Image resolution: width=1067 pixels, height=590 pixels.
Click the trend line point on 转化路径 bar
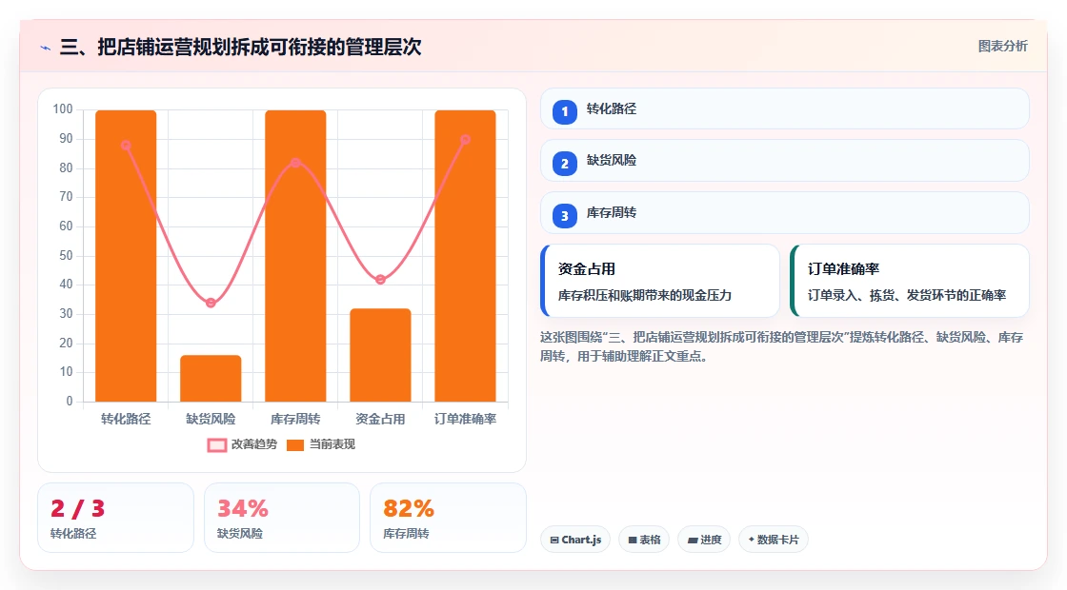(126, 146)
